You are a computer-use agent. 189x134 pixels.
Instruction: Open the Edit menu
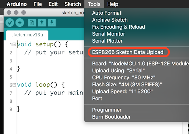53,4
